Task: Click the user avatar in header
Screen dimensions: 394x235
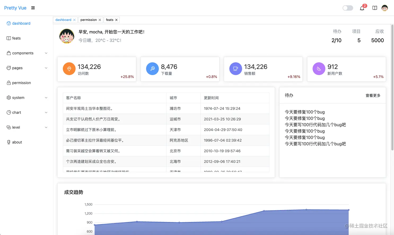Action: click(385, 8)
